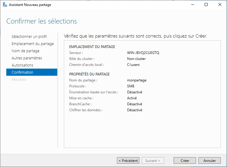Image resolution: width=227 pixels, height=167 pixels.
Task: Select the Nom de partage step
Action: (x=25, y=51)
